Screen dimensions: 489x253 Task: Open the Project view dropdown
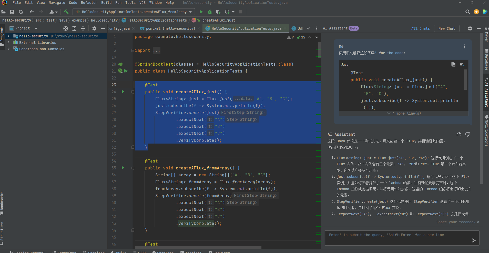pos(35,28)
